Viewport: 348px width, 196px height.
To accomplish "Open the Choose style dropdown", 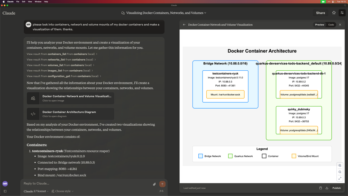I will [63, 191].
